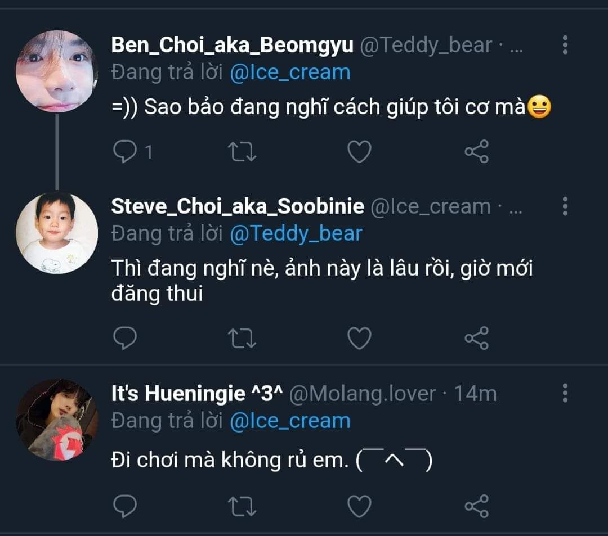Share Soobinie's tweet
This screenshot has width=608, height=536.
(x=476, y=337)
